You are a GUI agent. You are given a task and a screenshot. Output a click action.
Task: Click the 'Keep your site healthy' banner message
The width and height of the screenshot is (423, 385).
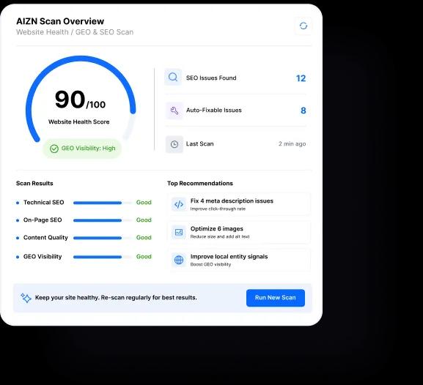[x=116, y=297]
